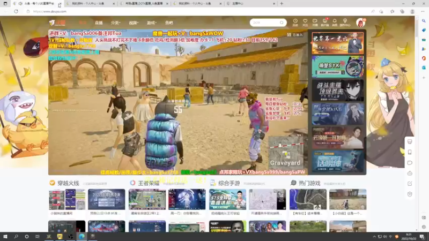Open followed channels heart icon
Image resolution: width=429 pixels, height=241 pixels.
tap(305, 22)
